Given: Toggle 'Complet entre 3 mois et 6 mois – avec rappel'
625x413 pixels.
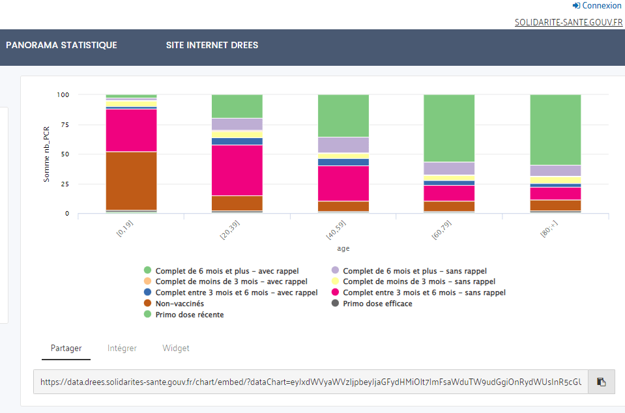Looking at the screenshot, I should pyautogui.click(x=236, y=292).
